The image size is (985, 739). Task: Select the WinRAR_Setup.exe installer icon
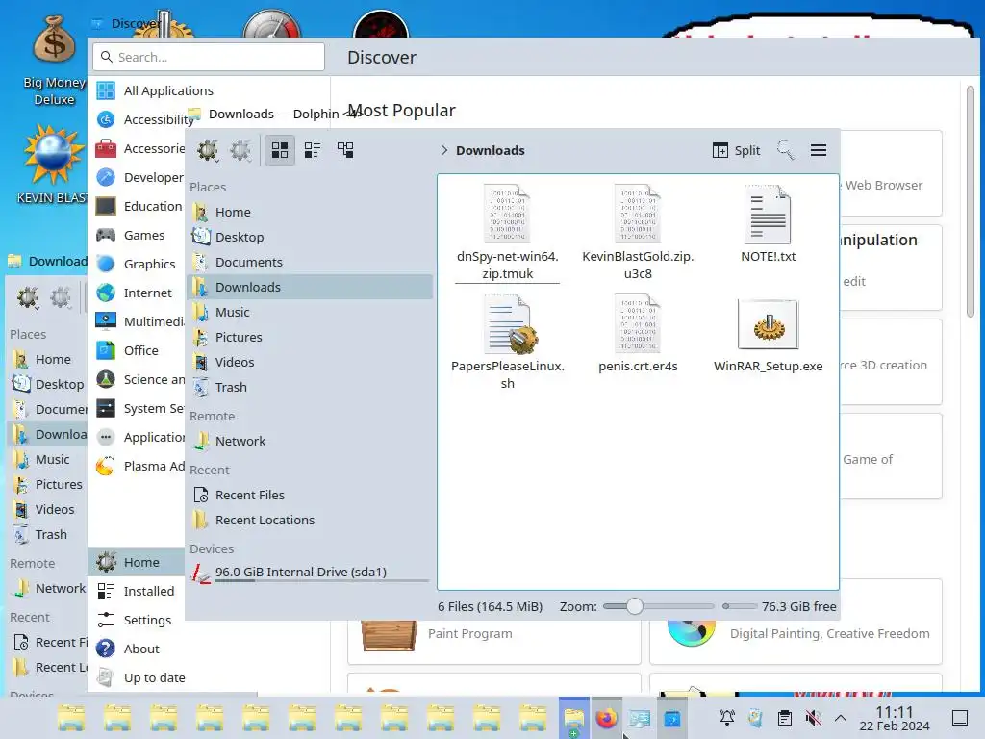(x=768, y=324)
